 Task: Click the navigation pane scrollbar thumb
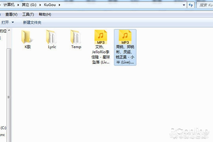[9, 95]
